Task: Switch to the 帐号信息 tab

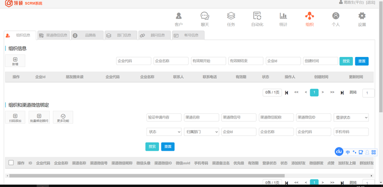Action: click(188, 35)
